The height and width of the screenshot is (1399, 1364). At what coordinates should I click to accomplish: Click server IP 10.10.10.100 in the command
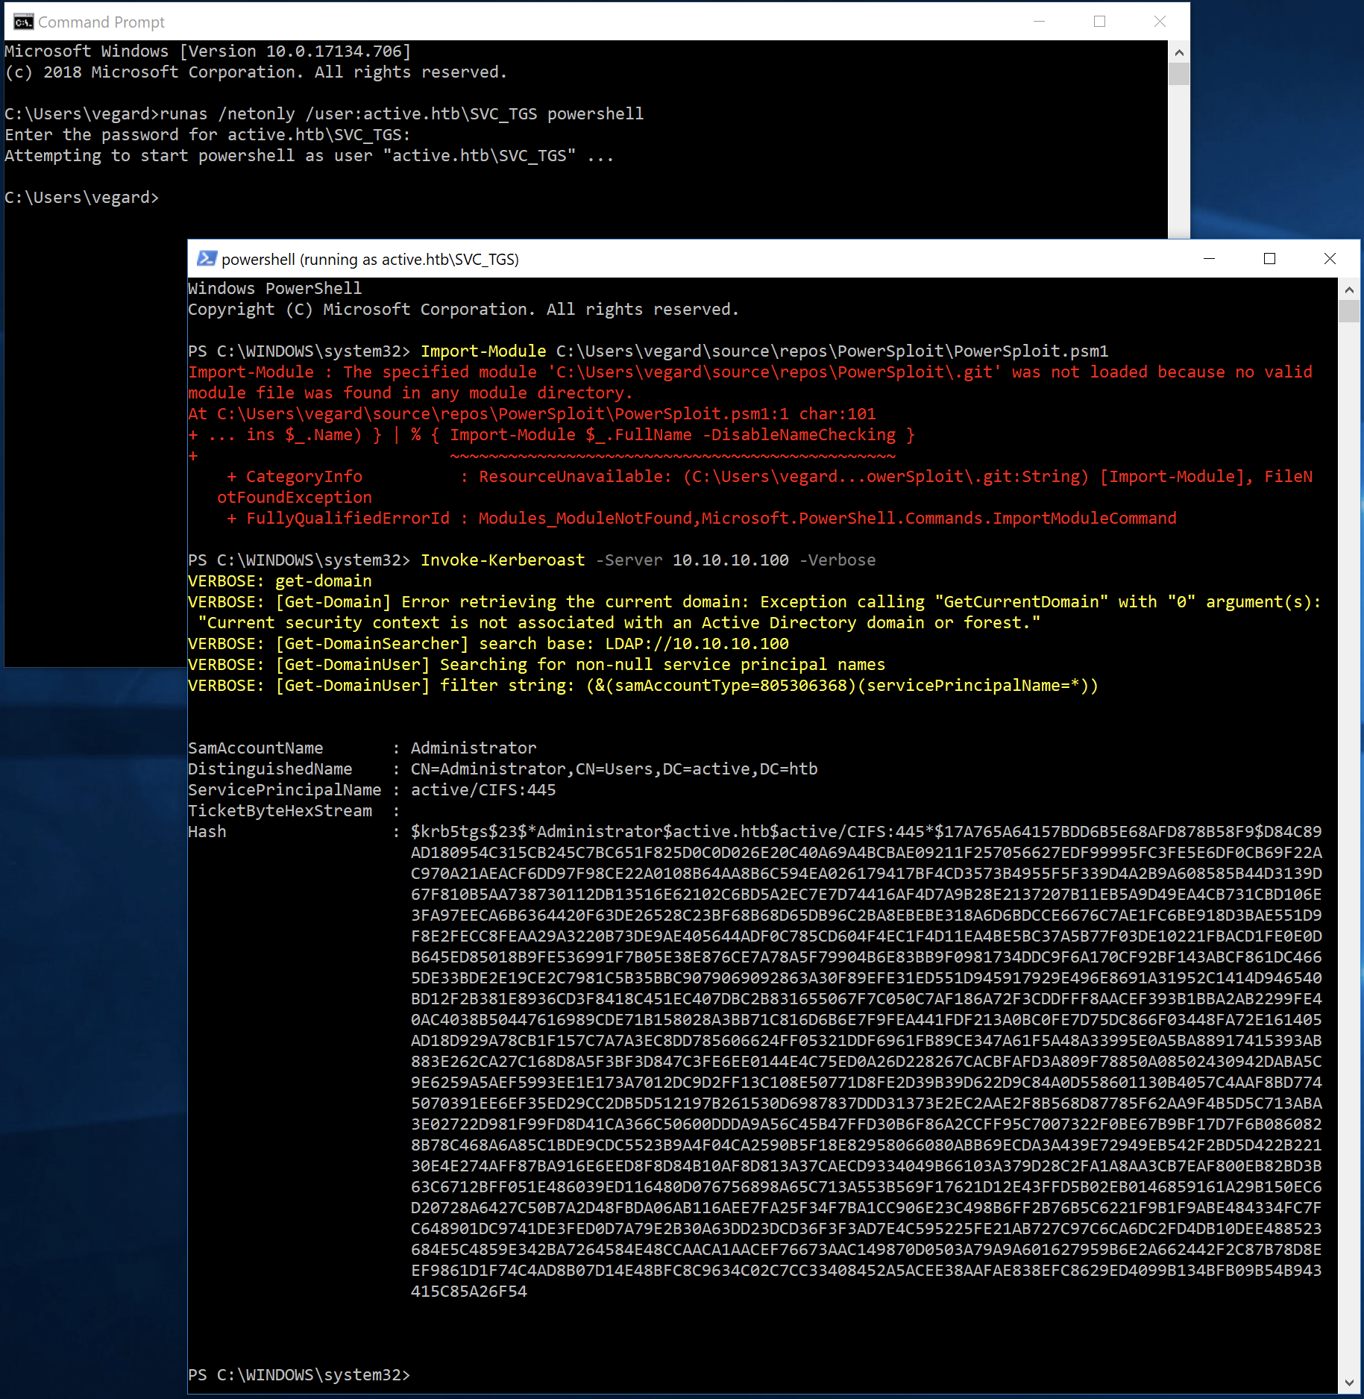[x=730, y=560]
